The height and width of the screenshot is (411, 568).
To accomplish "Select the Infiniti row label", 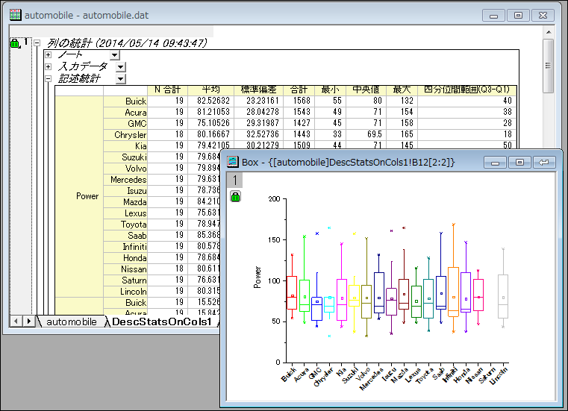I will pos(125,247).
